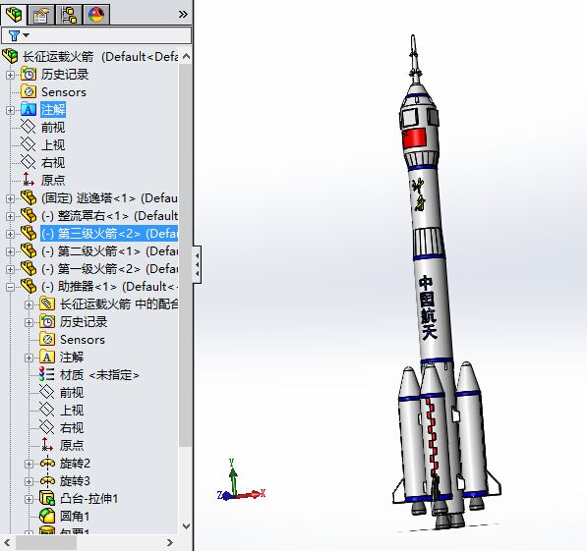Click the horizontal scrollbar right arrow
Viewport: 587px width, 551px height.
(x=169, y=542)
